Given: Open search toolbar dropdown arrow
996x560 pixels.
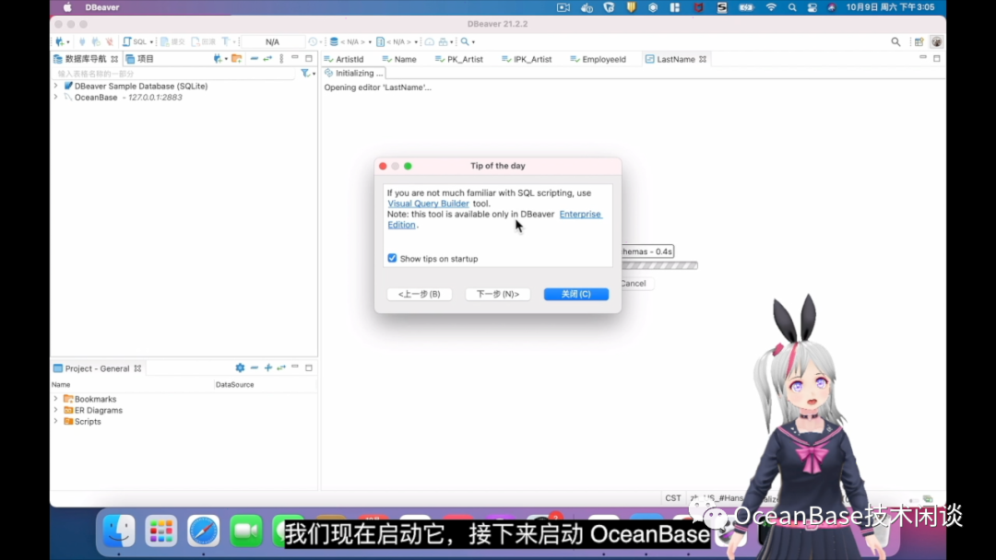Looking at the screenshot, I should click(x=473, y=41).
